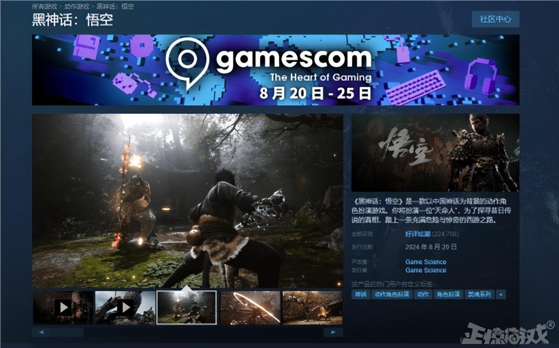Select the 动作角色扮演 tag
The image size is (559, 348).
[x=391, y=294]
